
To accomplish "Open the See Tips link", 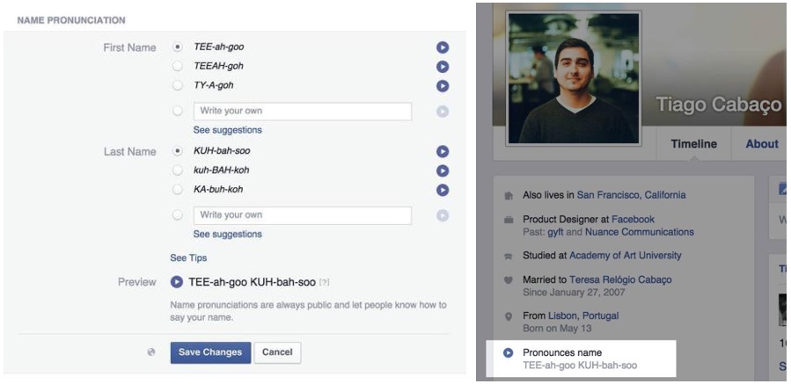I will pos(188,258).
